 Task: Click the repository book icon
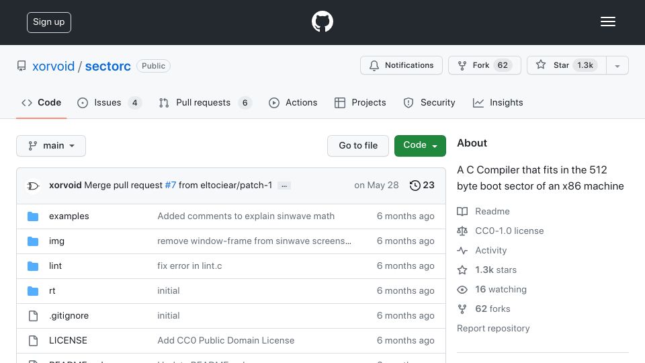21,66
